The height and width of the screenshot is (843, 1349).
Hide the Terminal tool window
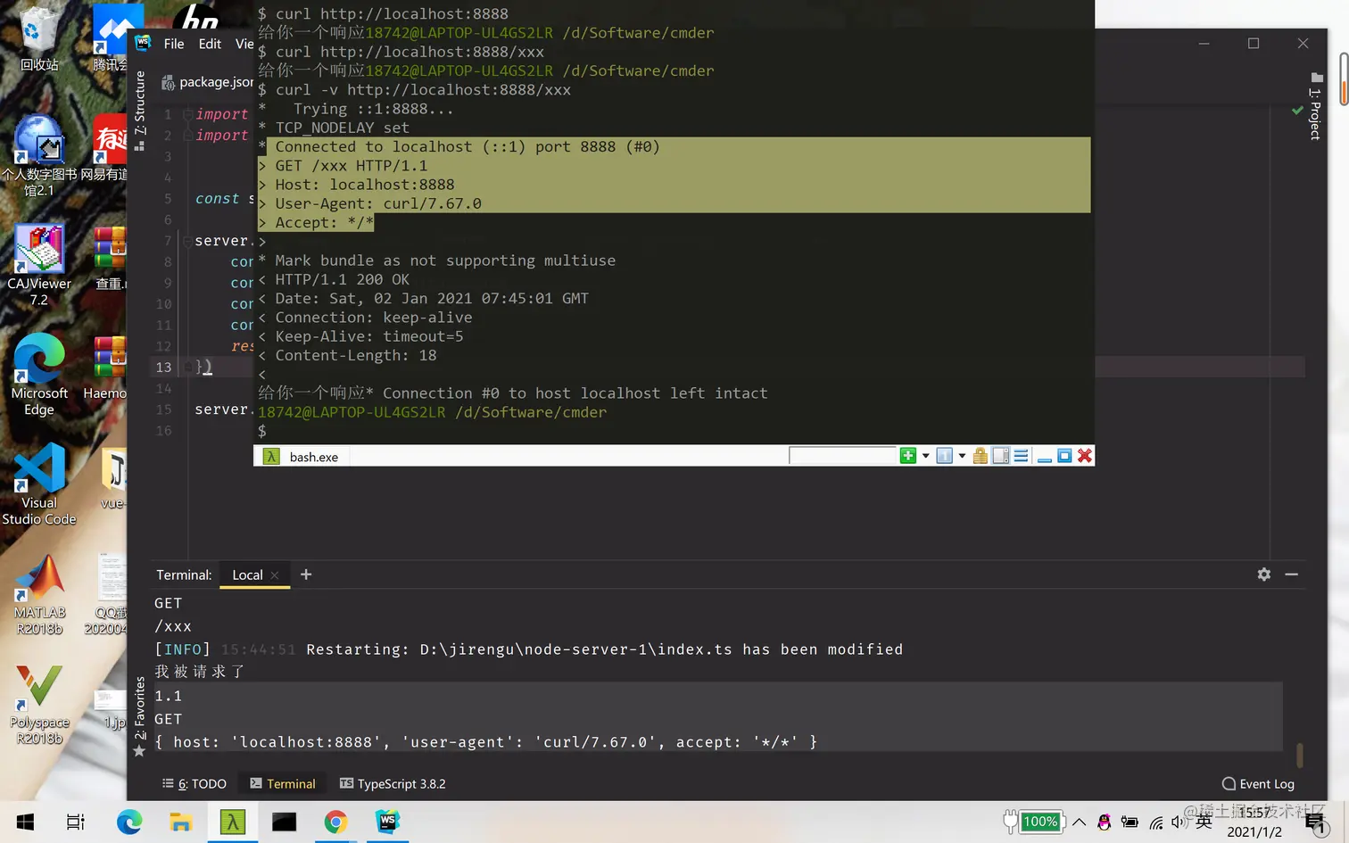pyautogui.click(x=1291, y=574)
